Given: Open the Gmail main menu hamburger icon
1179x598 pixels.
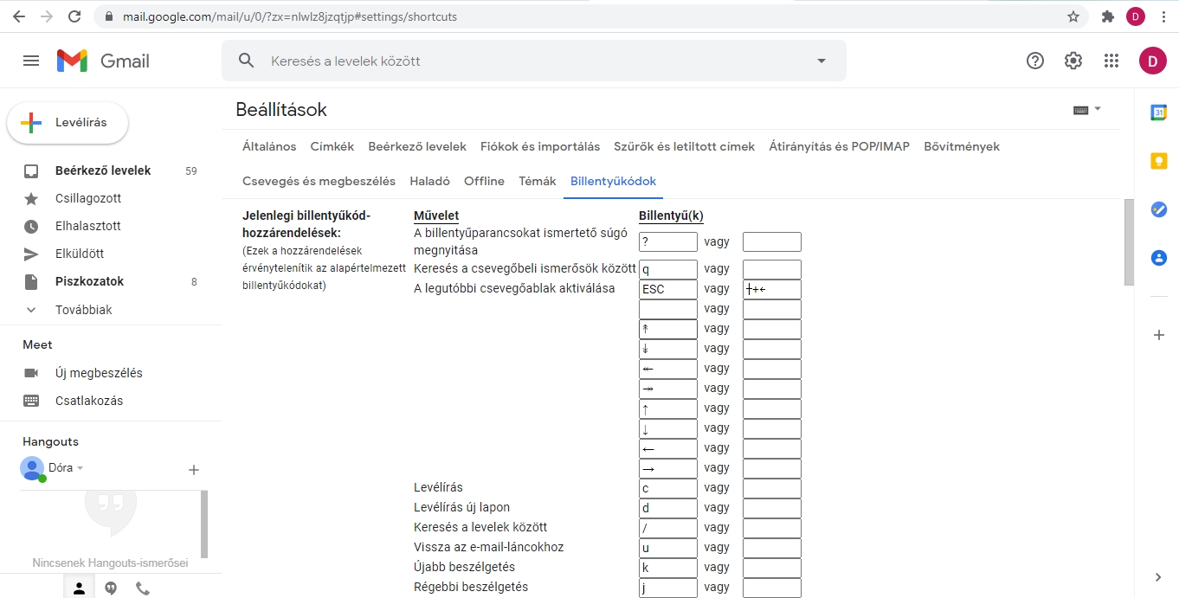Looking at the screenshot, I should (x=31, y=61).
